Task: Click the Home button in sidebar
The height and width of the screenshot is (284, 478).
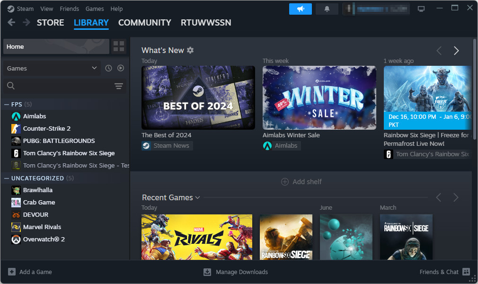Action: (56, 46)
